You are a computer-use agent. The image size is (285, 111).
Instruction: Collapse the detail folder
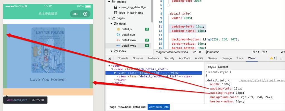[x=112, y=24]
